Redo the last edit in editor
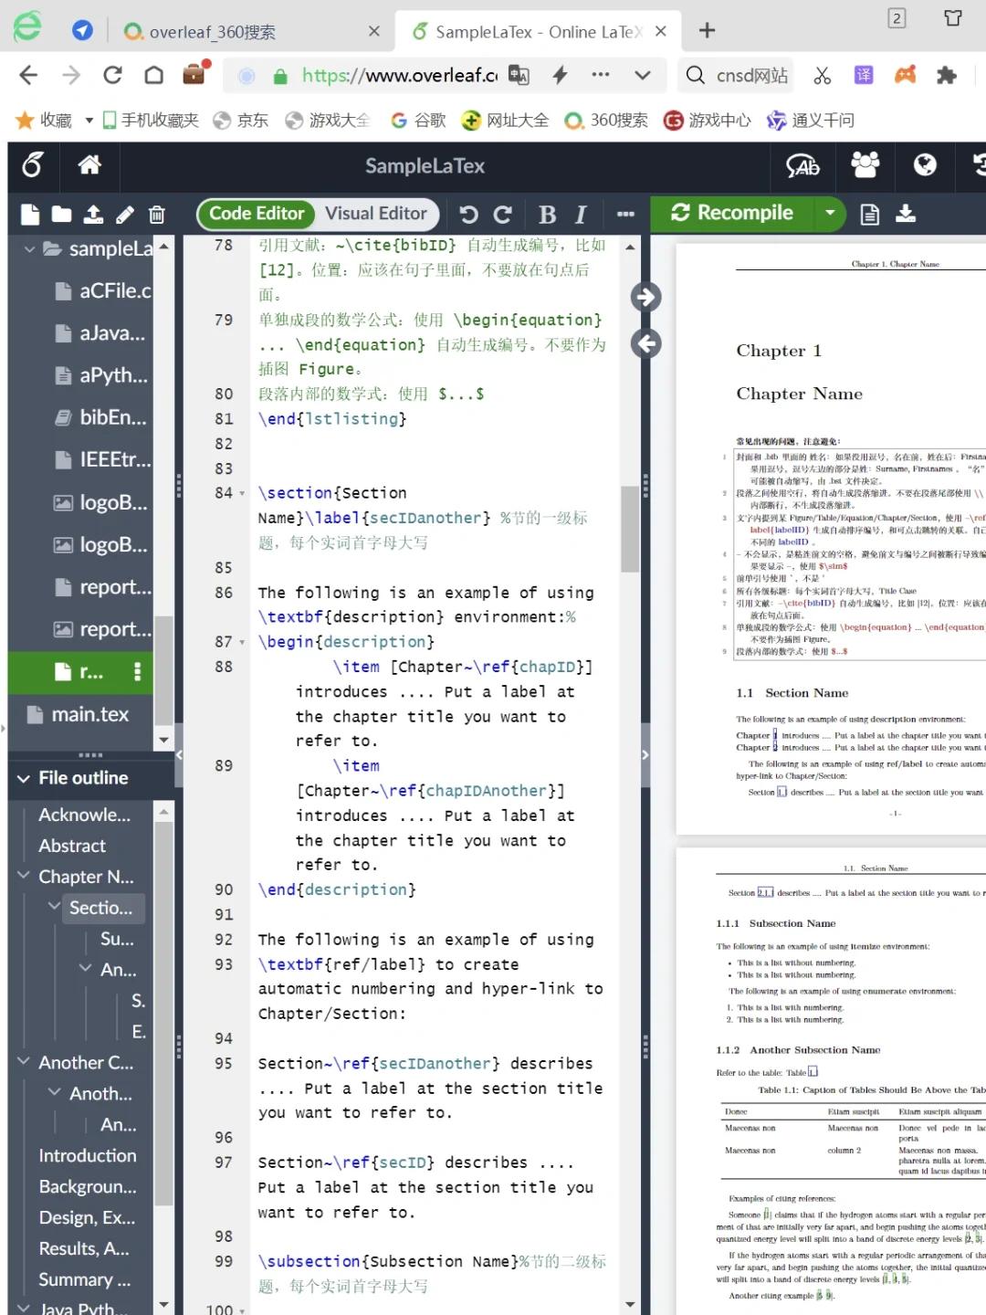The width and height of the screenshot is (986, 1315). pos(502,215)
